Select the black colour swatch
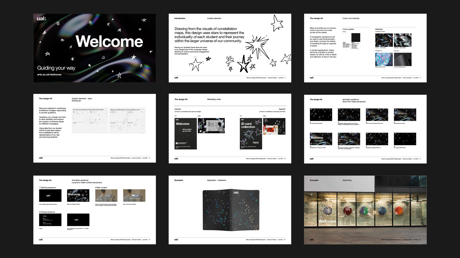 (356, 38)
